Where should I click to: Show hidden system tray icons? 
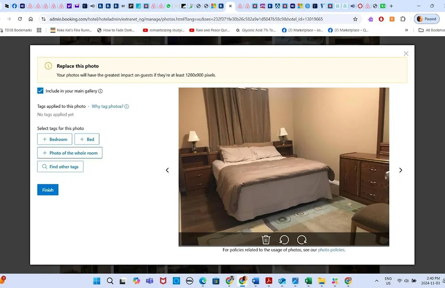tap(377, 281)
